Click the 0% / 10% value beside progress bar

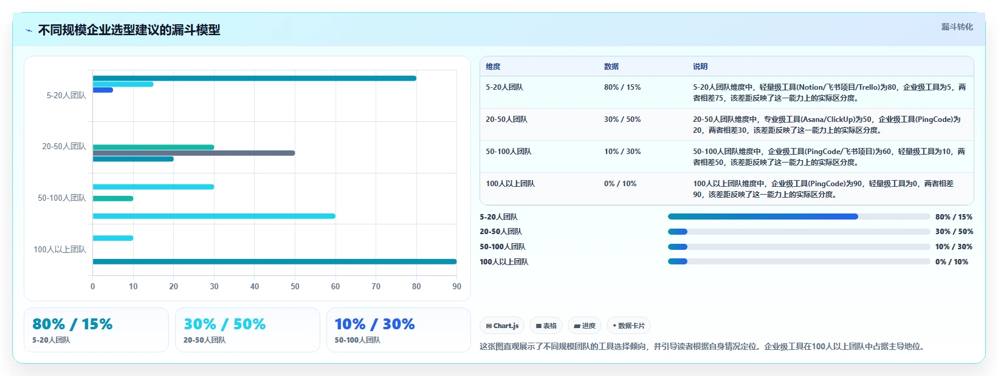[952, 262]
